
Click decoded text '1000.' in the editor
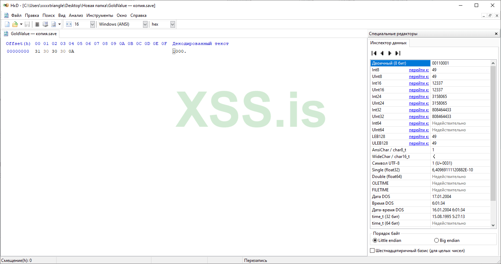[179, 52]
